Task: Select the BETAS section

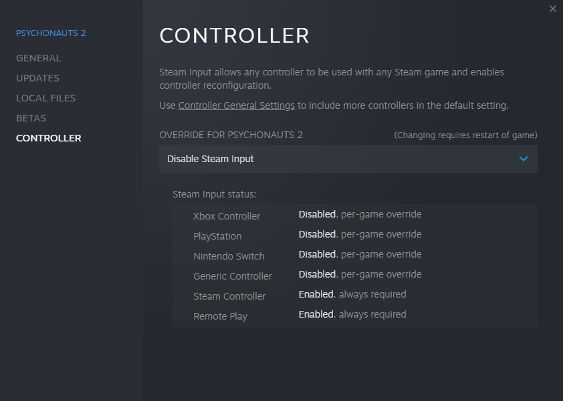Action: [x=31, y=118]
